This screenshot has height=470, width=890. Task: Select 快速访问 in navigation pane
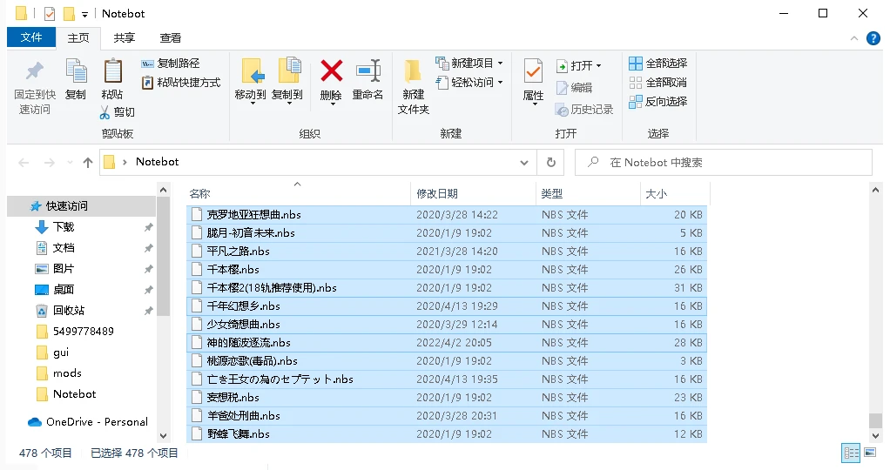pyautogui.click(x=81, y=206)
